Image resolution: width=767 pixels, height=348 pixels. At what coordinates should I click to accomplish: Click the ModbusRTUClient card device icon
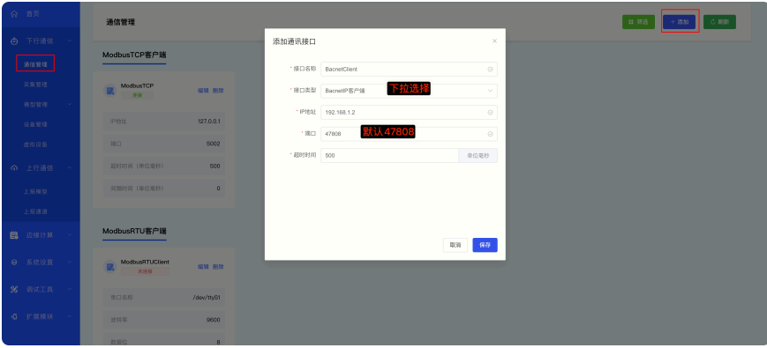click(x=110, y=266)
